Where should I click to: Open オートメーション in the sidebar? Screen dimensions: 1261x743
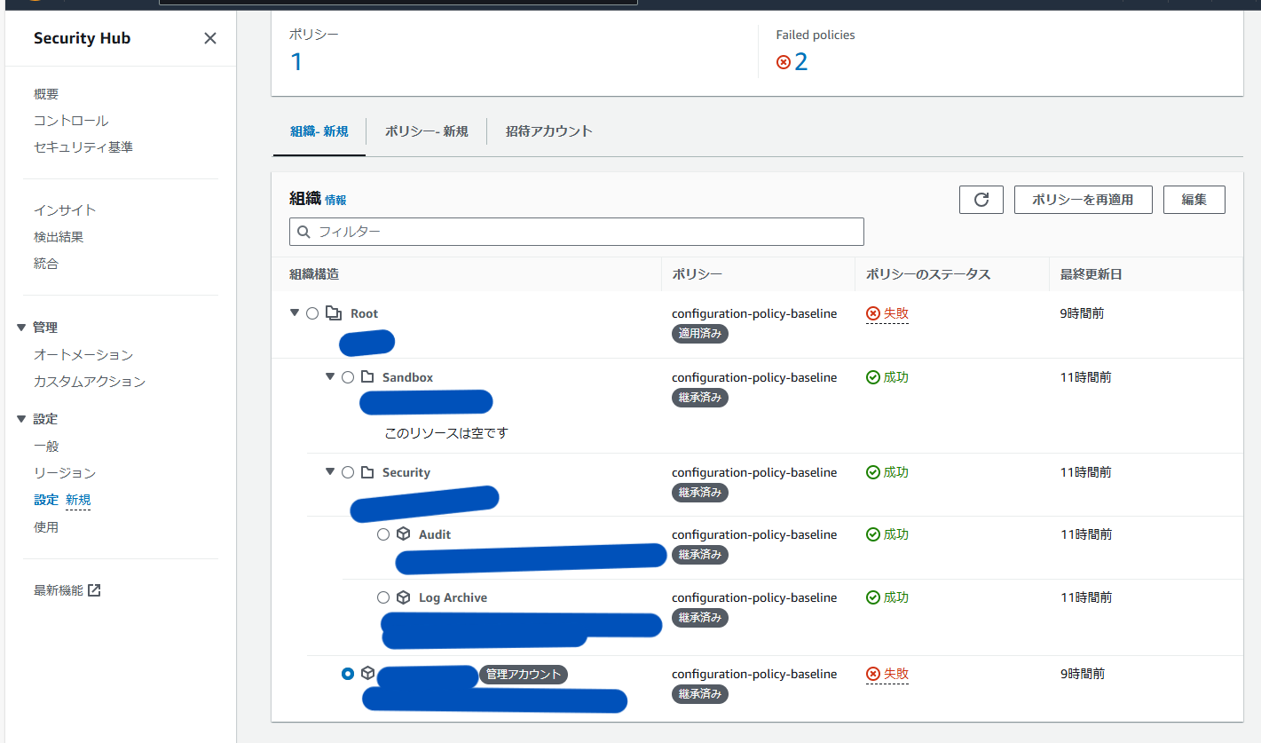click(x=83, y=355)
